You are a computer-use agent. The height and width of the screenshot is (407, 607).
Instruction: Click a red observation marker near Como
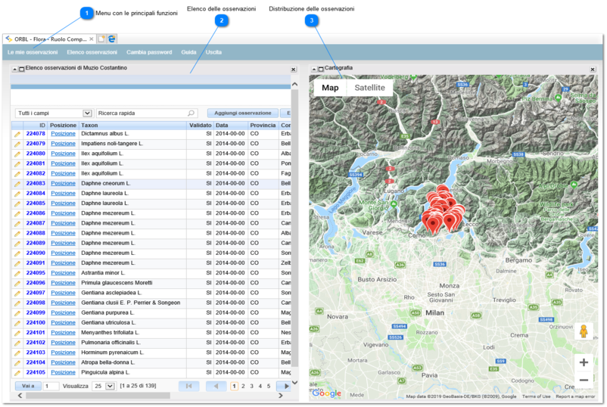tap(433, 224)
